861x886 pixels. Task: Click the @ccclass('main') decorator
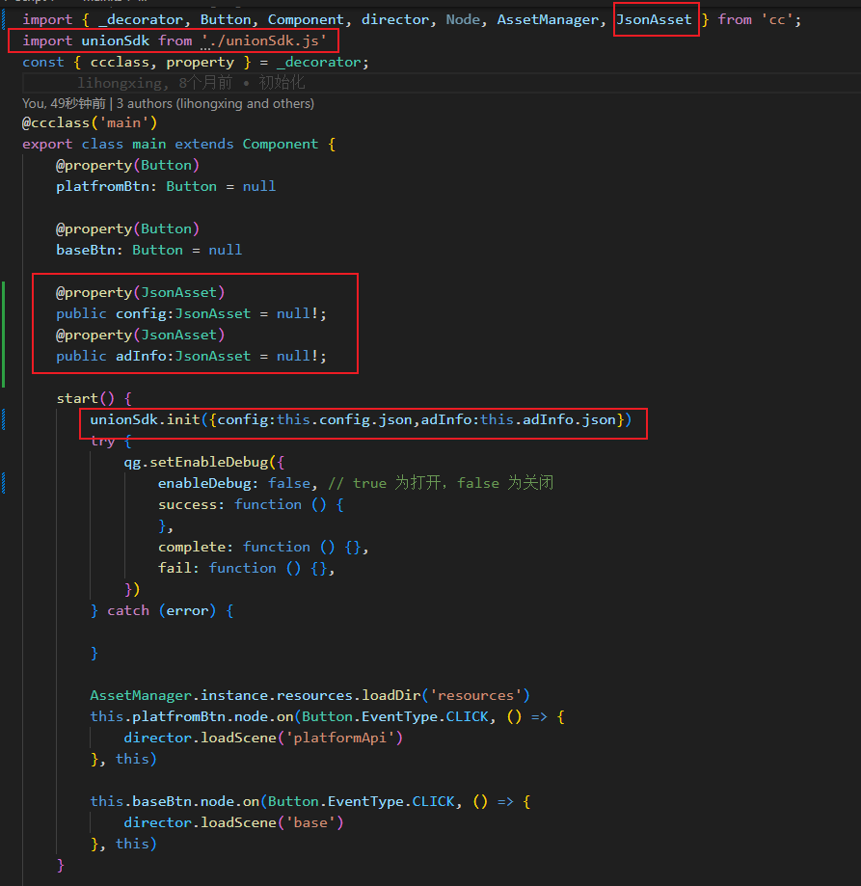[90, 122]
